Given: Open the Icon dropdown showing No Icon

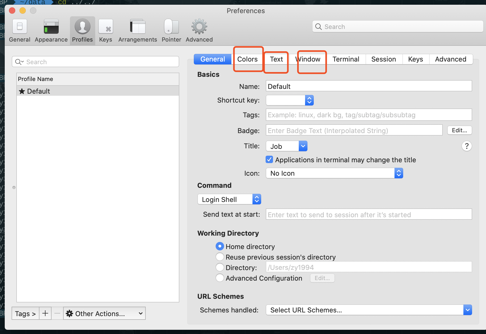Looking at the screenshot, I should tap(335, 173).
